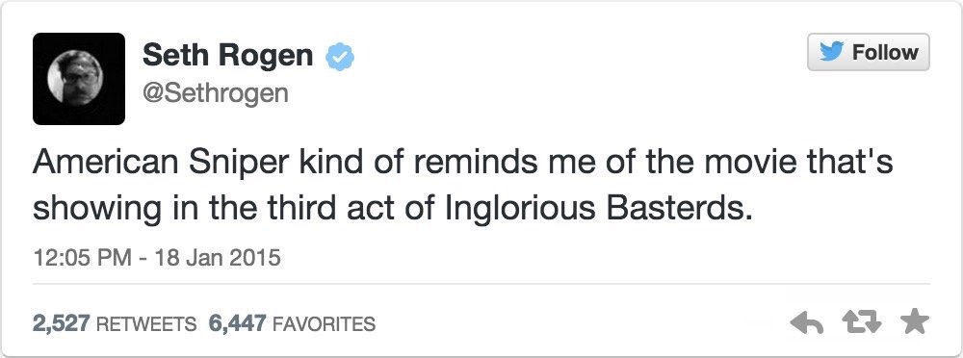Click the blue verified badge
Viewport: 963px width, 358px height.
340,57
